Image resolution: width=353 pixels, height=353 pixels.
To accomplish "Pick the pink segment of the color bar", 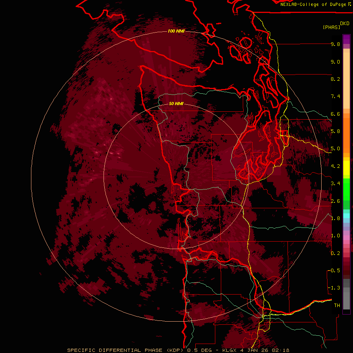I will tap(346, 238).
